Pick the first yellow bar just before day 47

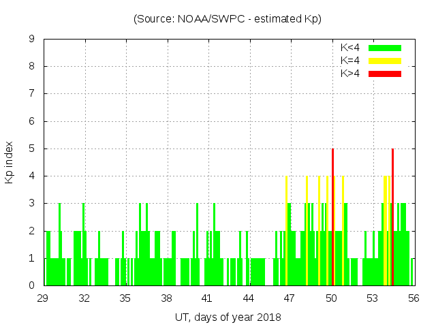[x=286, y=230]
